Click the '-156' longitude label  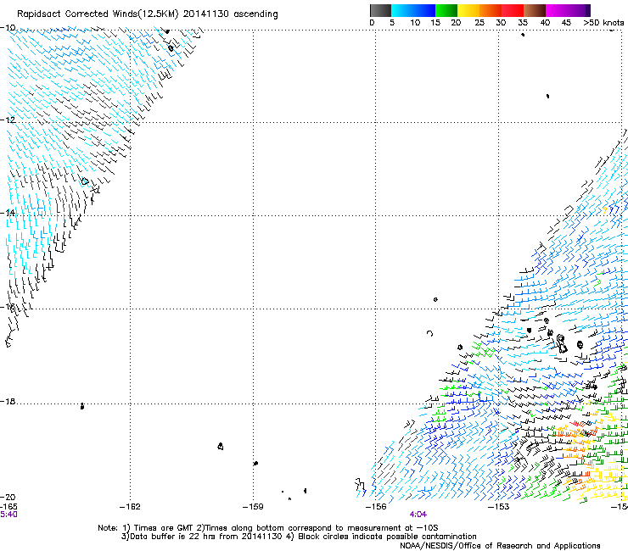point(376,507)
